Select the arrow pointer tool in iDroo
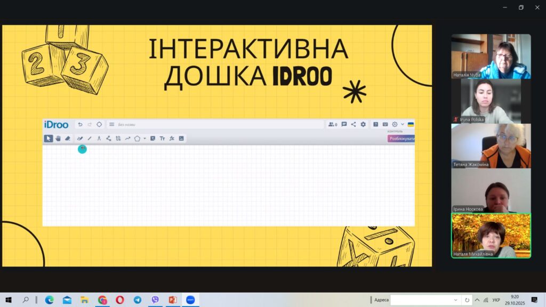Screen dimensions: 546x307 point(49,139)
